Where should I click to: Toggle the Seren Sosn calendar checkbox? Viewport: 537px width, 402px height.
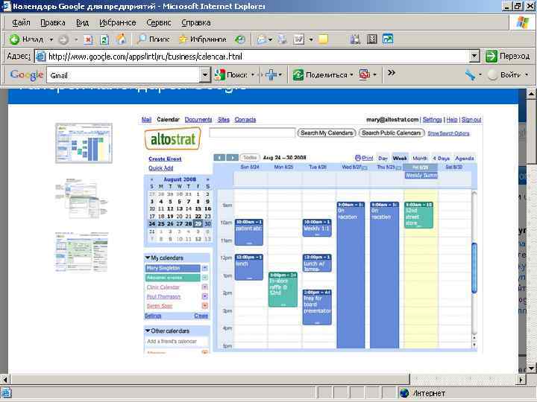coord(205,306)
